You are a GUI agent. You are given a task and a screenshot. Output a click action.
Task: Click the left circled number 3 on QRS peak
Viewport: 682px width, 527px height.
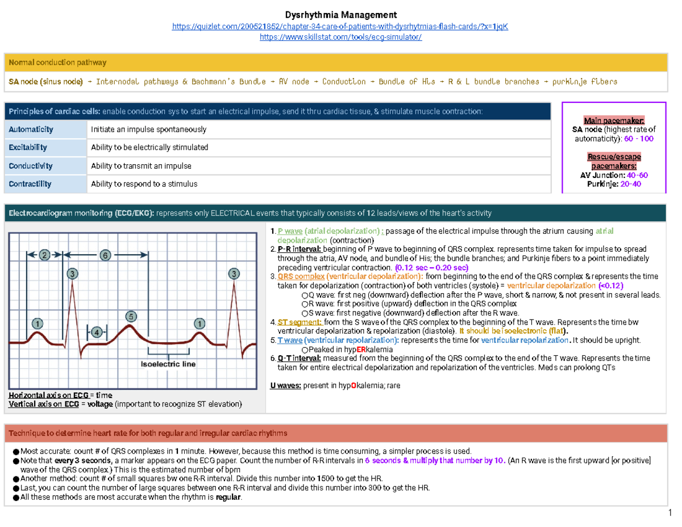point(72,274)
